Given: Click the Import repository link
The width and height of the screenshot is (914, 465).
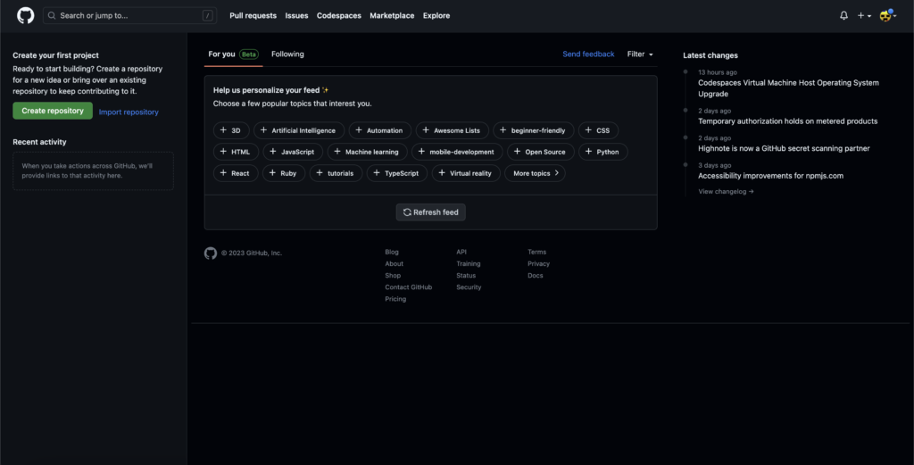Looking at the screenshot, I should pyautogui.click(x=129, y=112).
